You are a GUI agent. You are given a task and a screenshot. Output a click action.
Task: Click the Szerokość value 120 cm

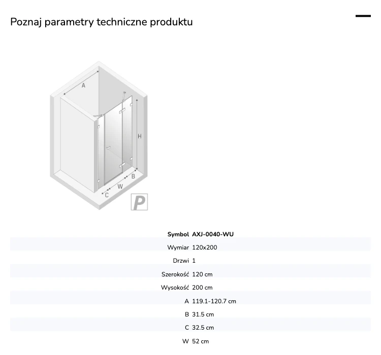[202, 274]
